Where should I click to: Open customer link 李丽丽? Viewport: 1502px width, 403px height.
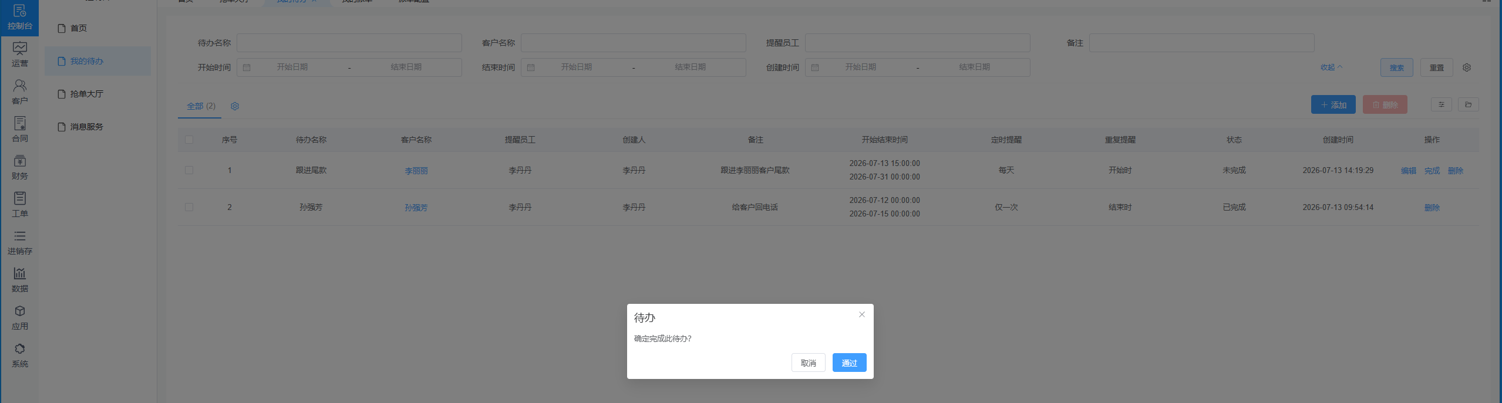[416, 171]
